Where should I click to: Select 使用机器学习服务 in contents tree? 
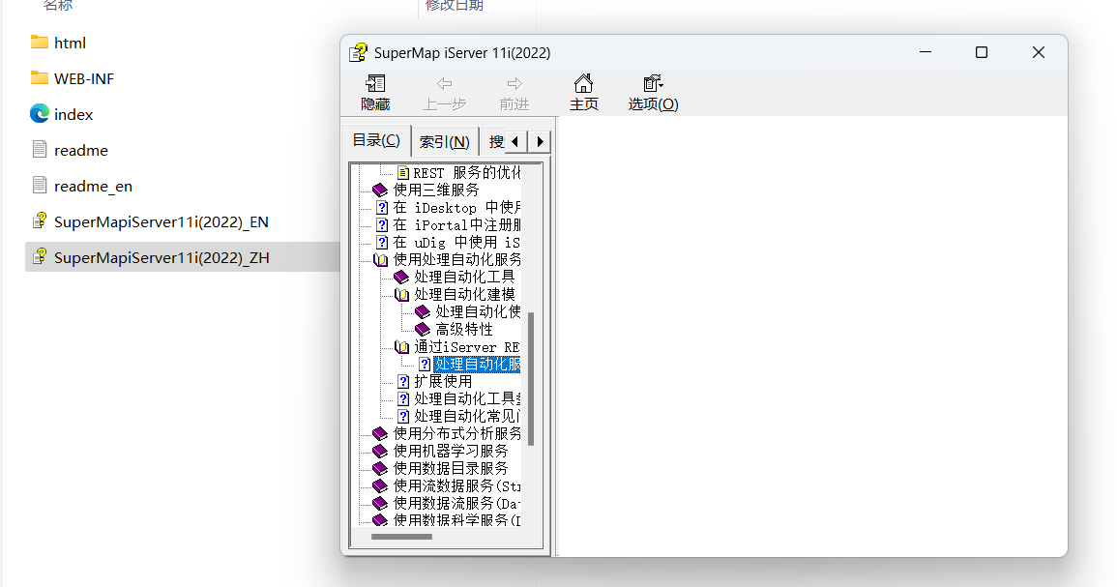pyautogui.click(x=451, y=451)
